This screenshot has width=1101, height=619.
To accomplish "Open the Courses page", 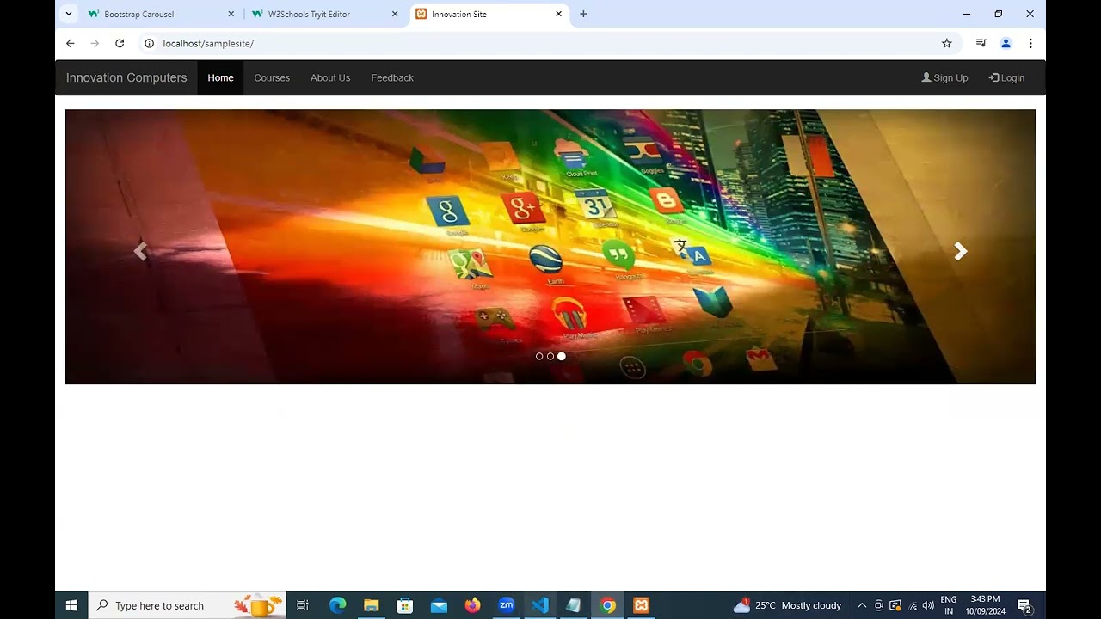I will 272,77.
